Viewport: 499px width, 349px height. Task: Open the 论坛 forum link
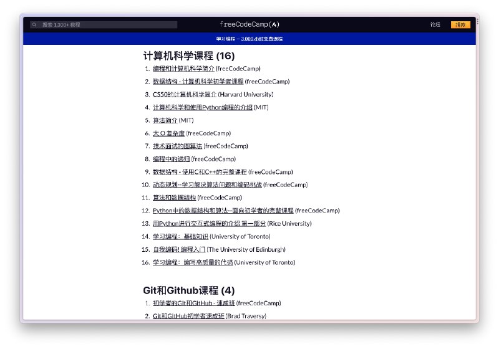[435, 24]
